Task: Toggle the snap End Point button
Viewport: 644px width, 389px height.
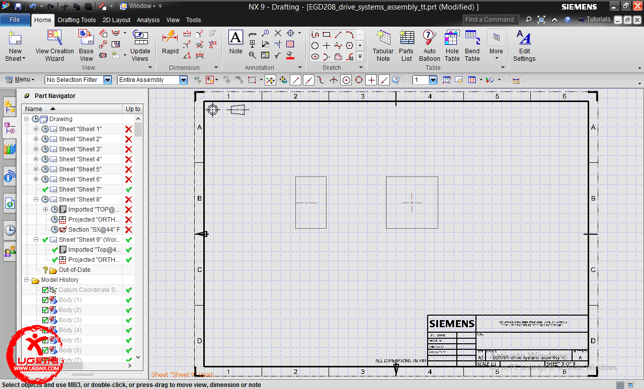Action: [x=296, y=80]
